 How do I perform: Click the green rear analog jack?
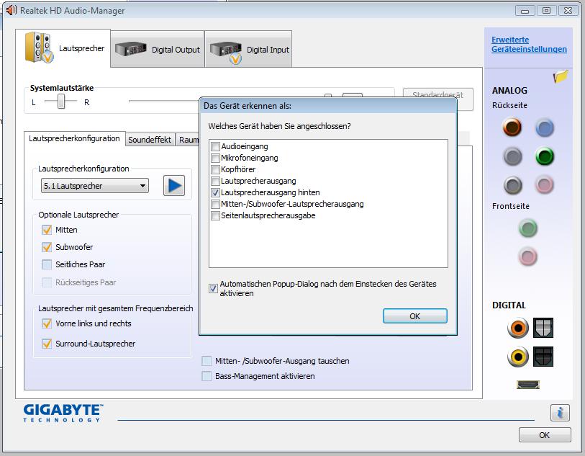click(544, 156)
